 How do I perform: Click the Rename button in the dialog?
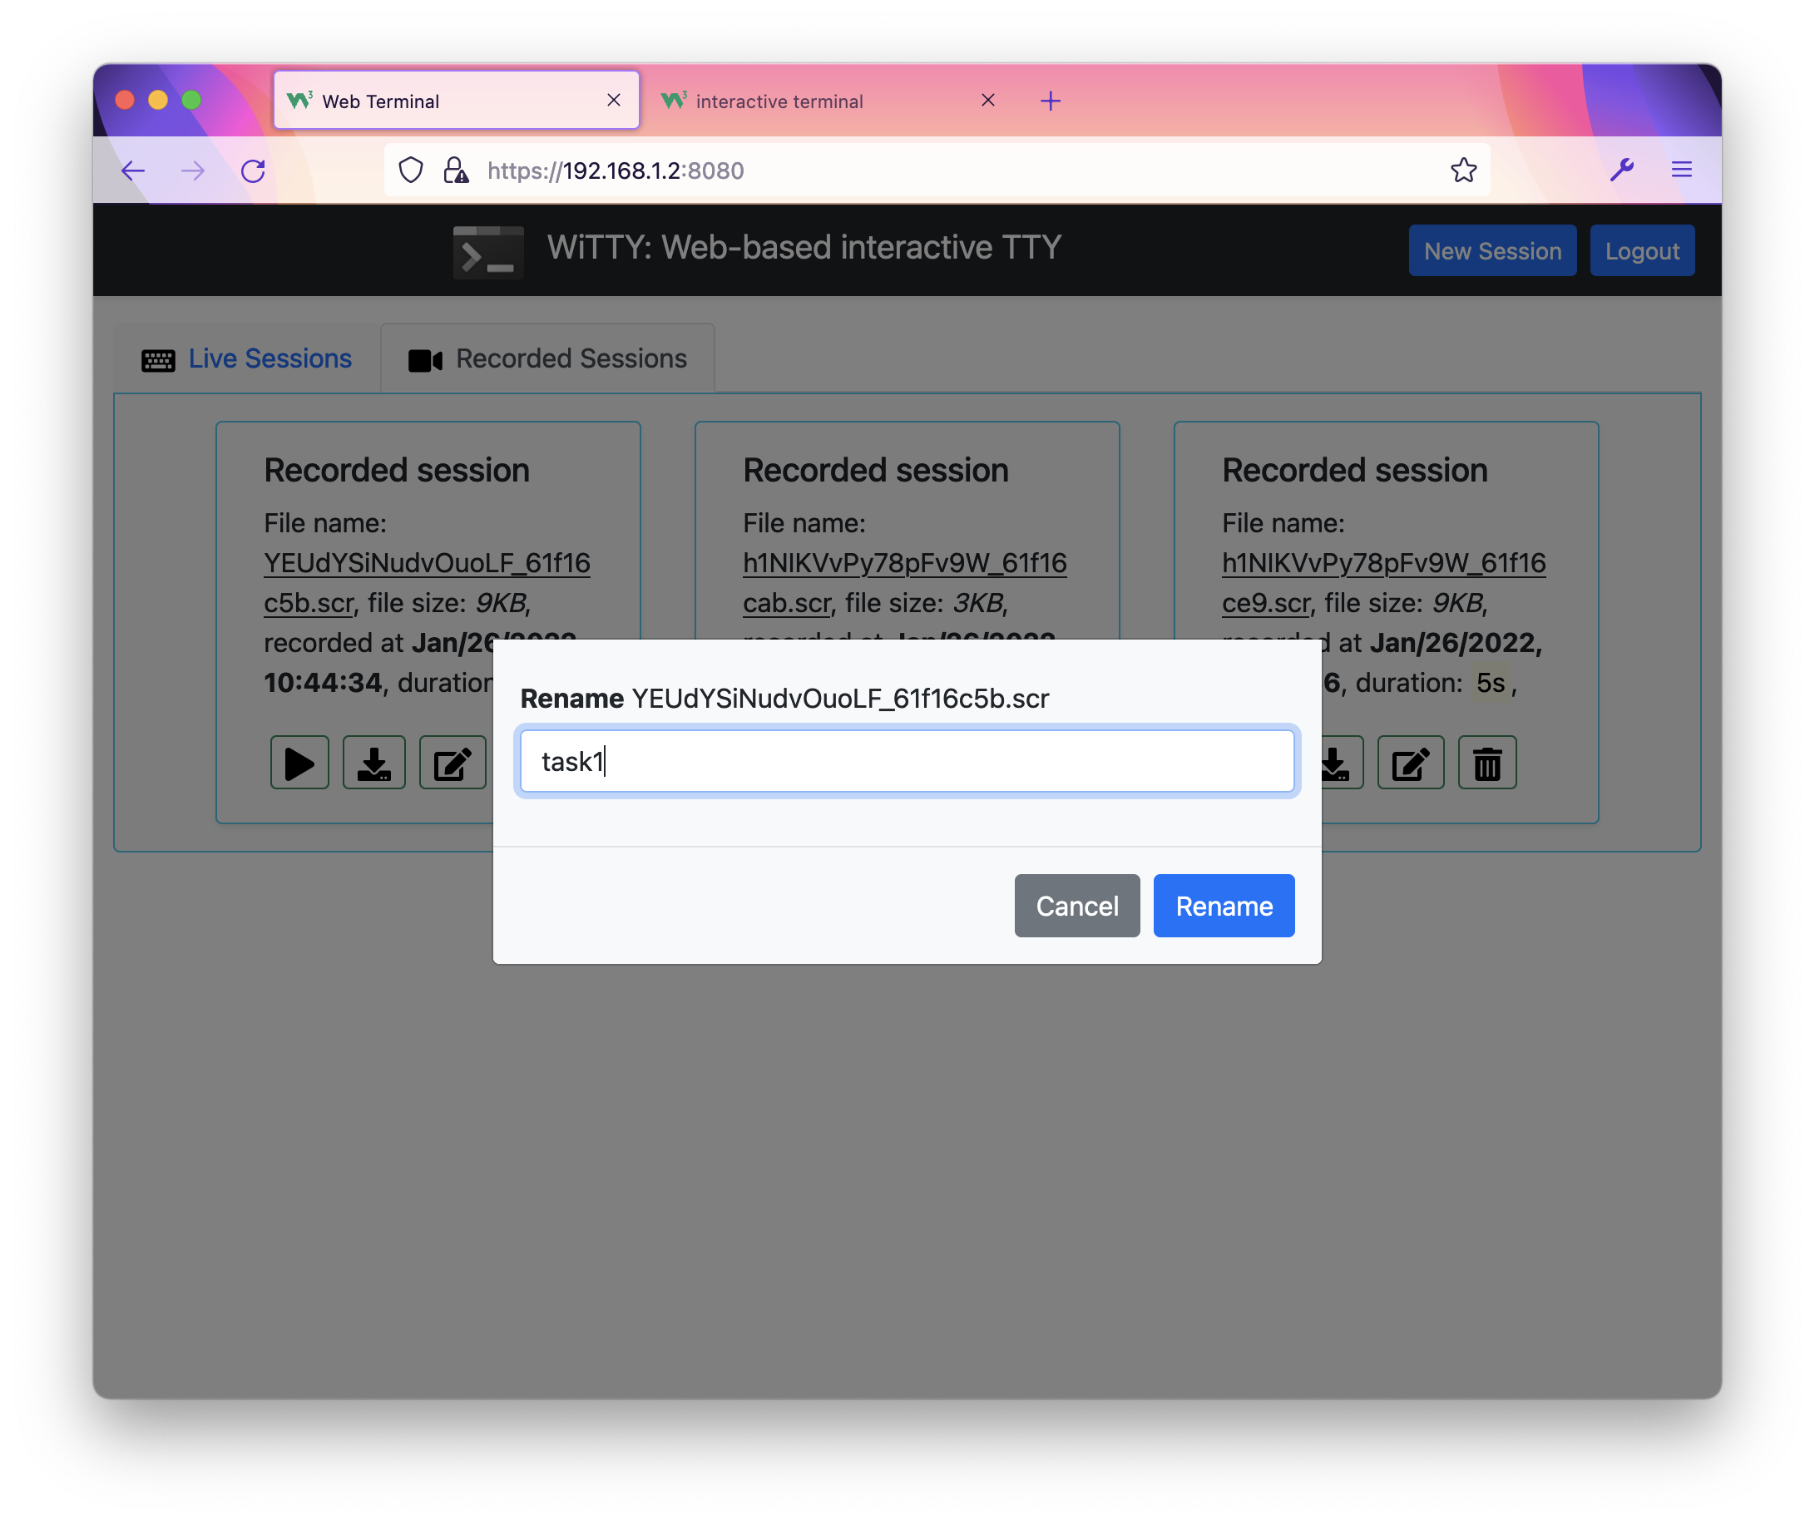[x=1224, y=906]
